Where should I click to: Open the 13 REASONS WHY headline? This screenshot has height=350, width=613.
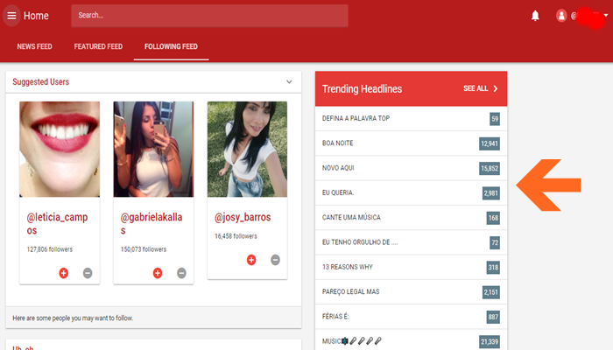pos(411,267)
